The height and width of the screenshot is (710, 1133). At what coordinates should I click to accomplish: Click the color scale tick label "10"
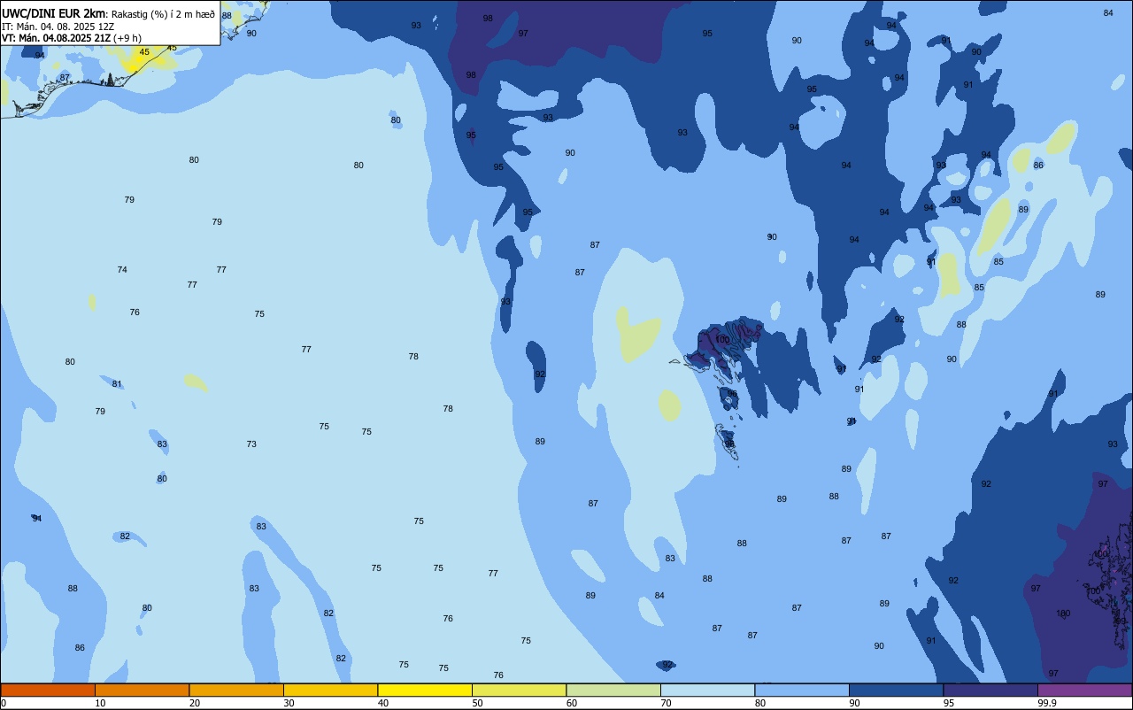coord(100,703)
